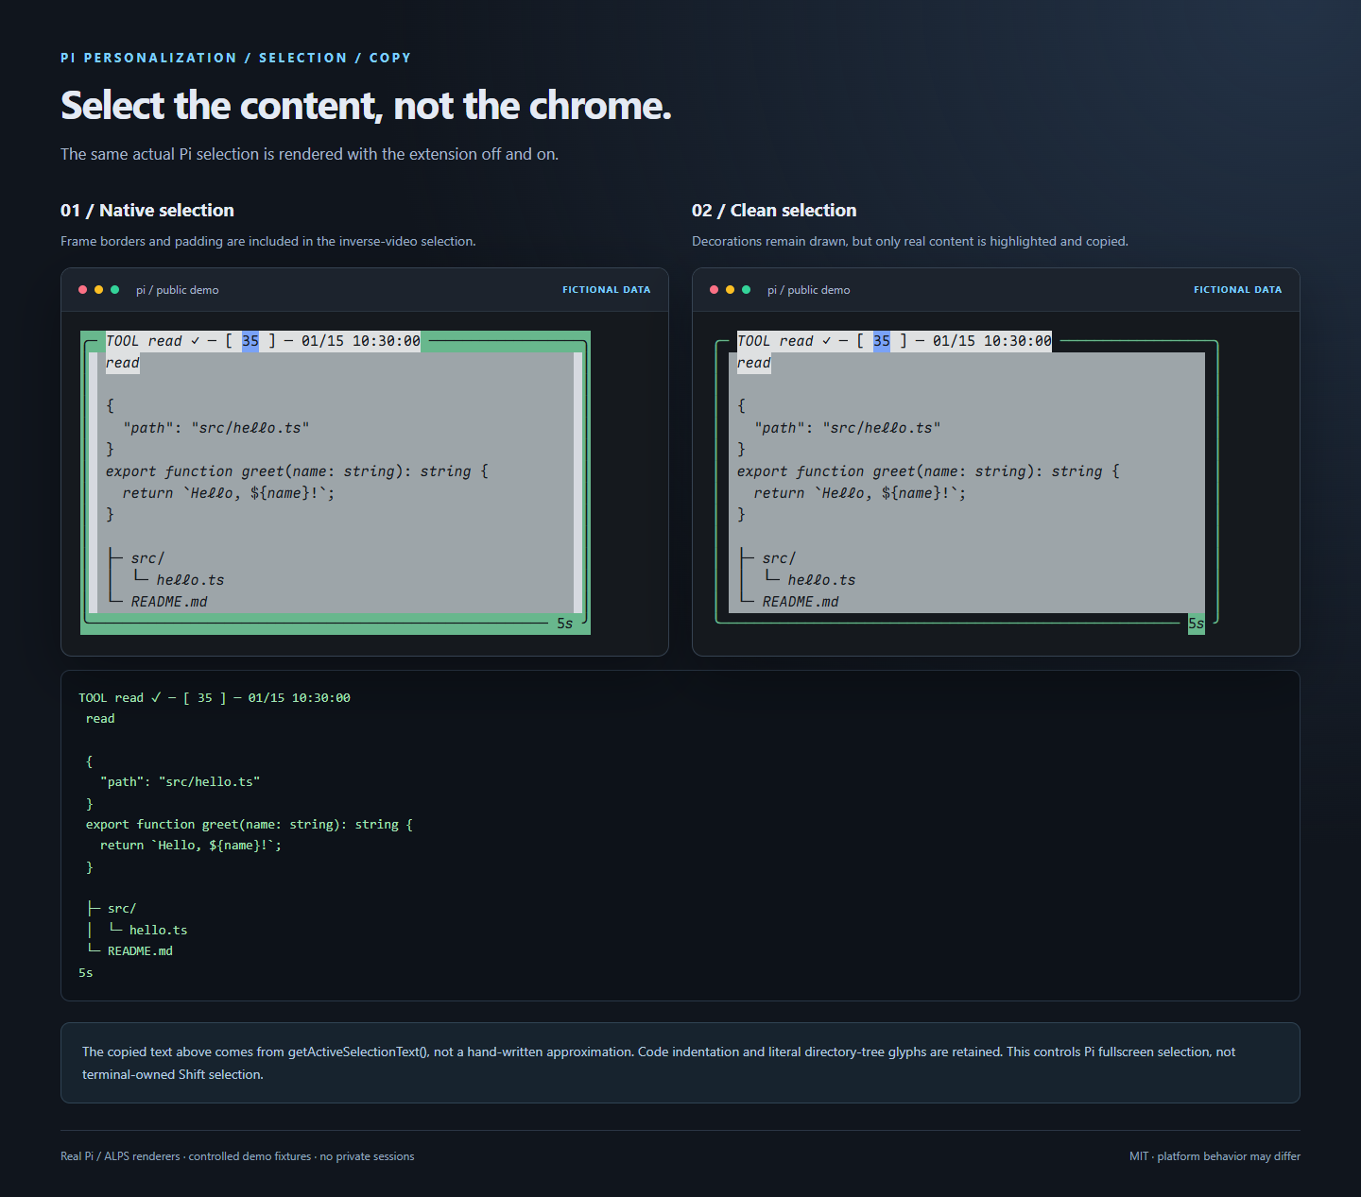Click the "5s" duration in Clean selection terminal
Screen dimensions: 1361x1197
pyautogui.click(x=1197, y=624)
